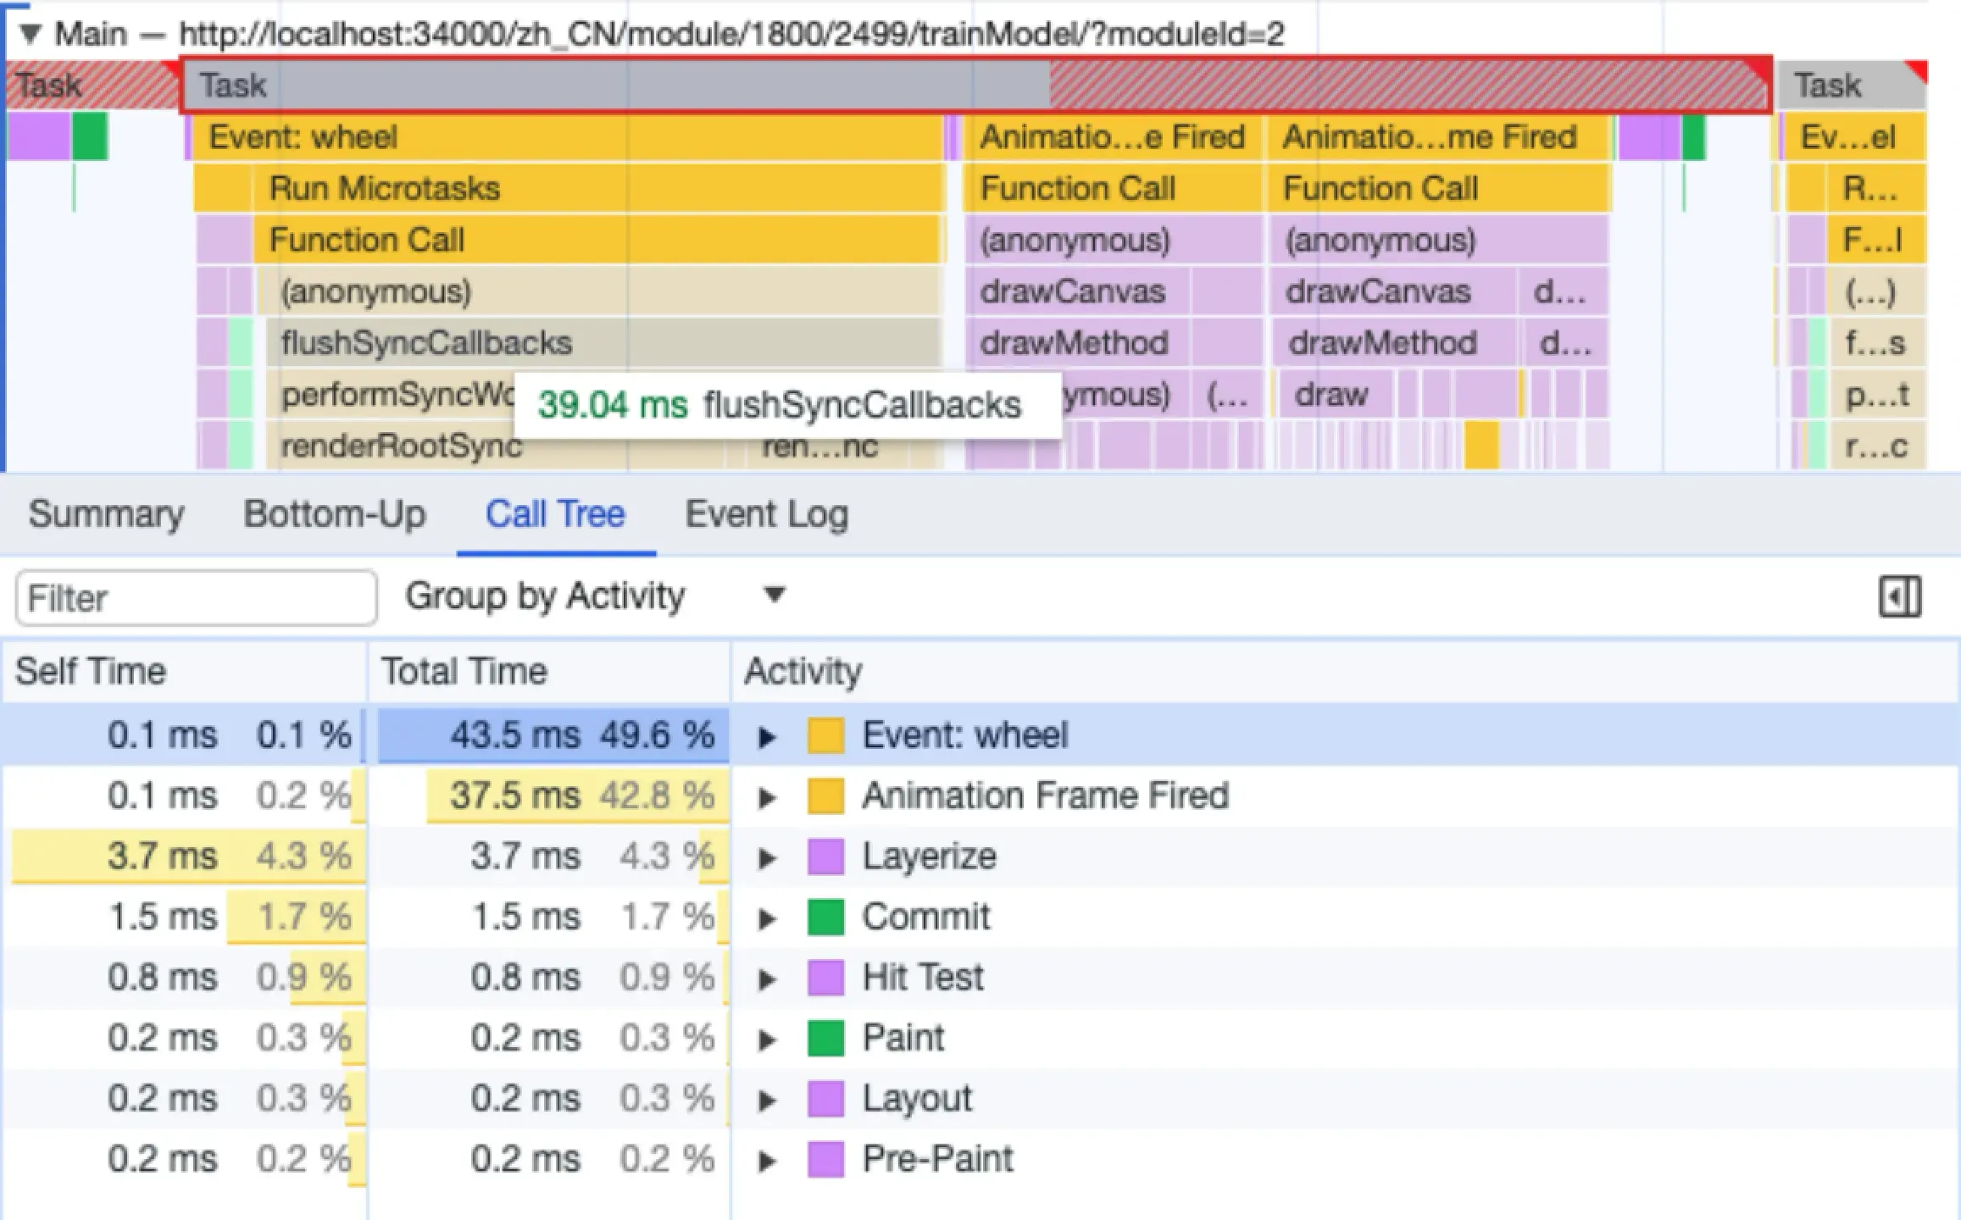The height and width of the screenshot is (1220, 1961).
Task: Sort by Self Time column header
Action: [x=91, y=671]
